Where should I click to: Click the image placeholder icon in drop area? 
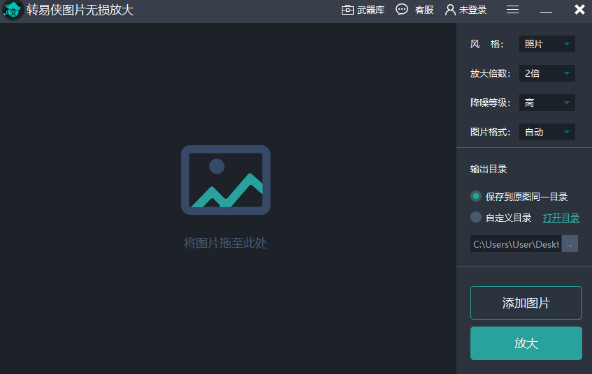(225, 180)
